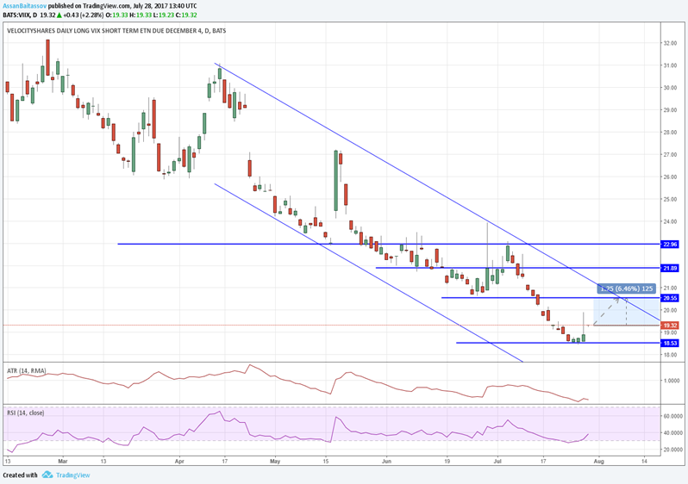Click the O:19.33 open value

pyautogui.click(x=116, y=15)
